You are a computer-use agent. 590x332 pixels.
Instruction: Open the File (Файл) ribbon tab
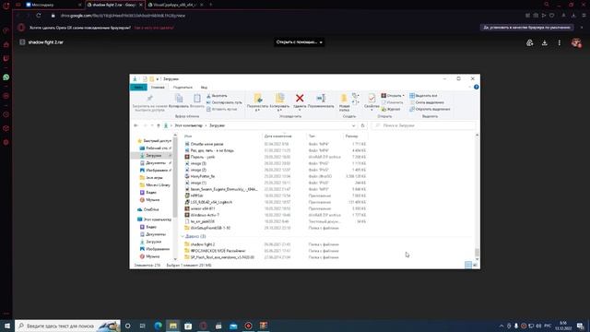pos(138,88)
